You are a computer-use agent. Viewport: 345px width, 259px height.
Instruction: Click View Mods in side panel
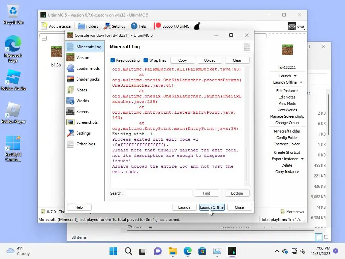tap(287, 104)
